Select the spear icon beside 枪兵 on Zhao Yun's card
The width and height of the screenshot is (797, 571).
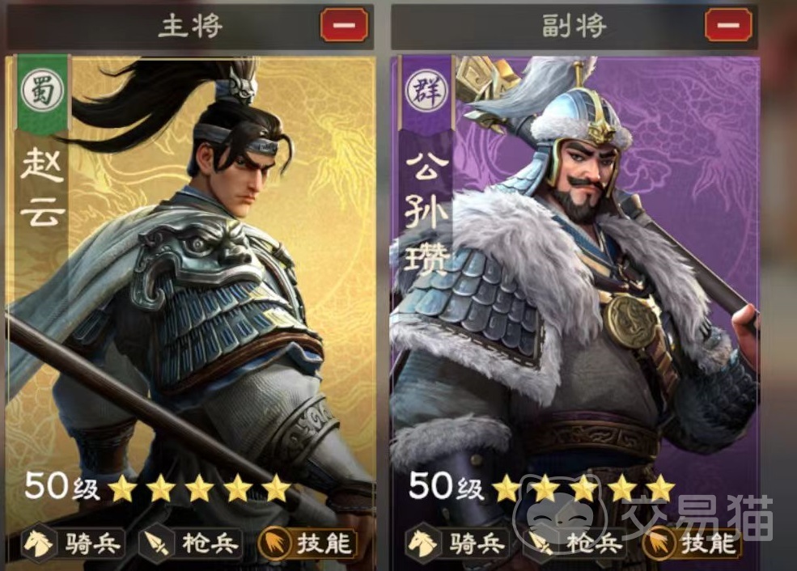(x=155, y=544)
